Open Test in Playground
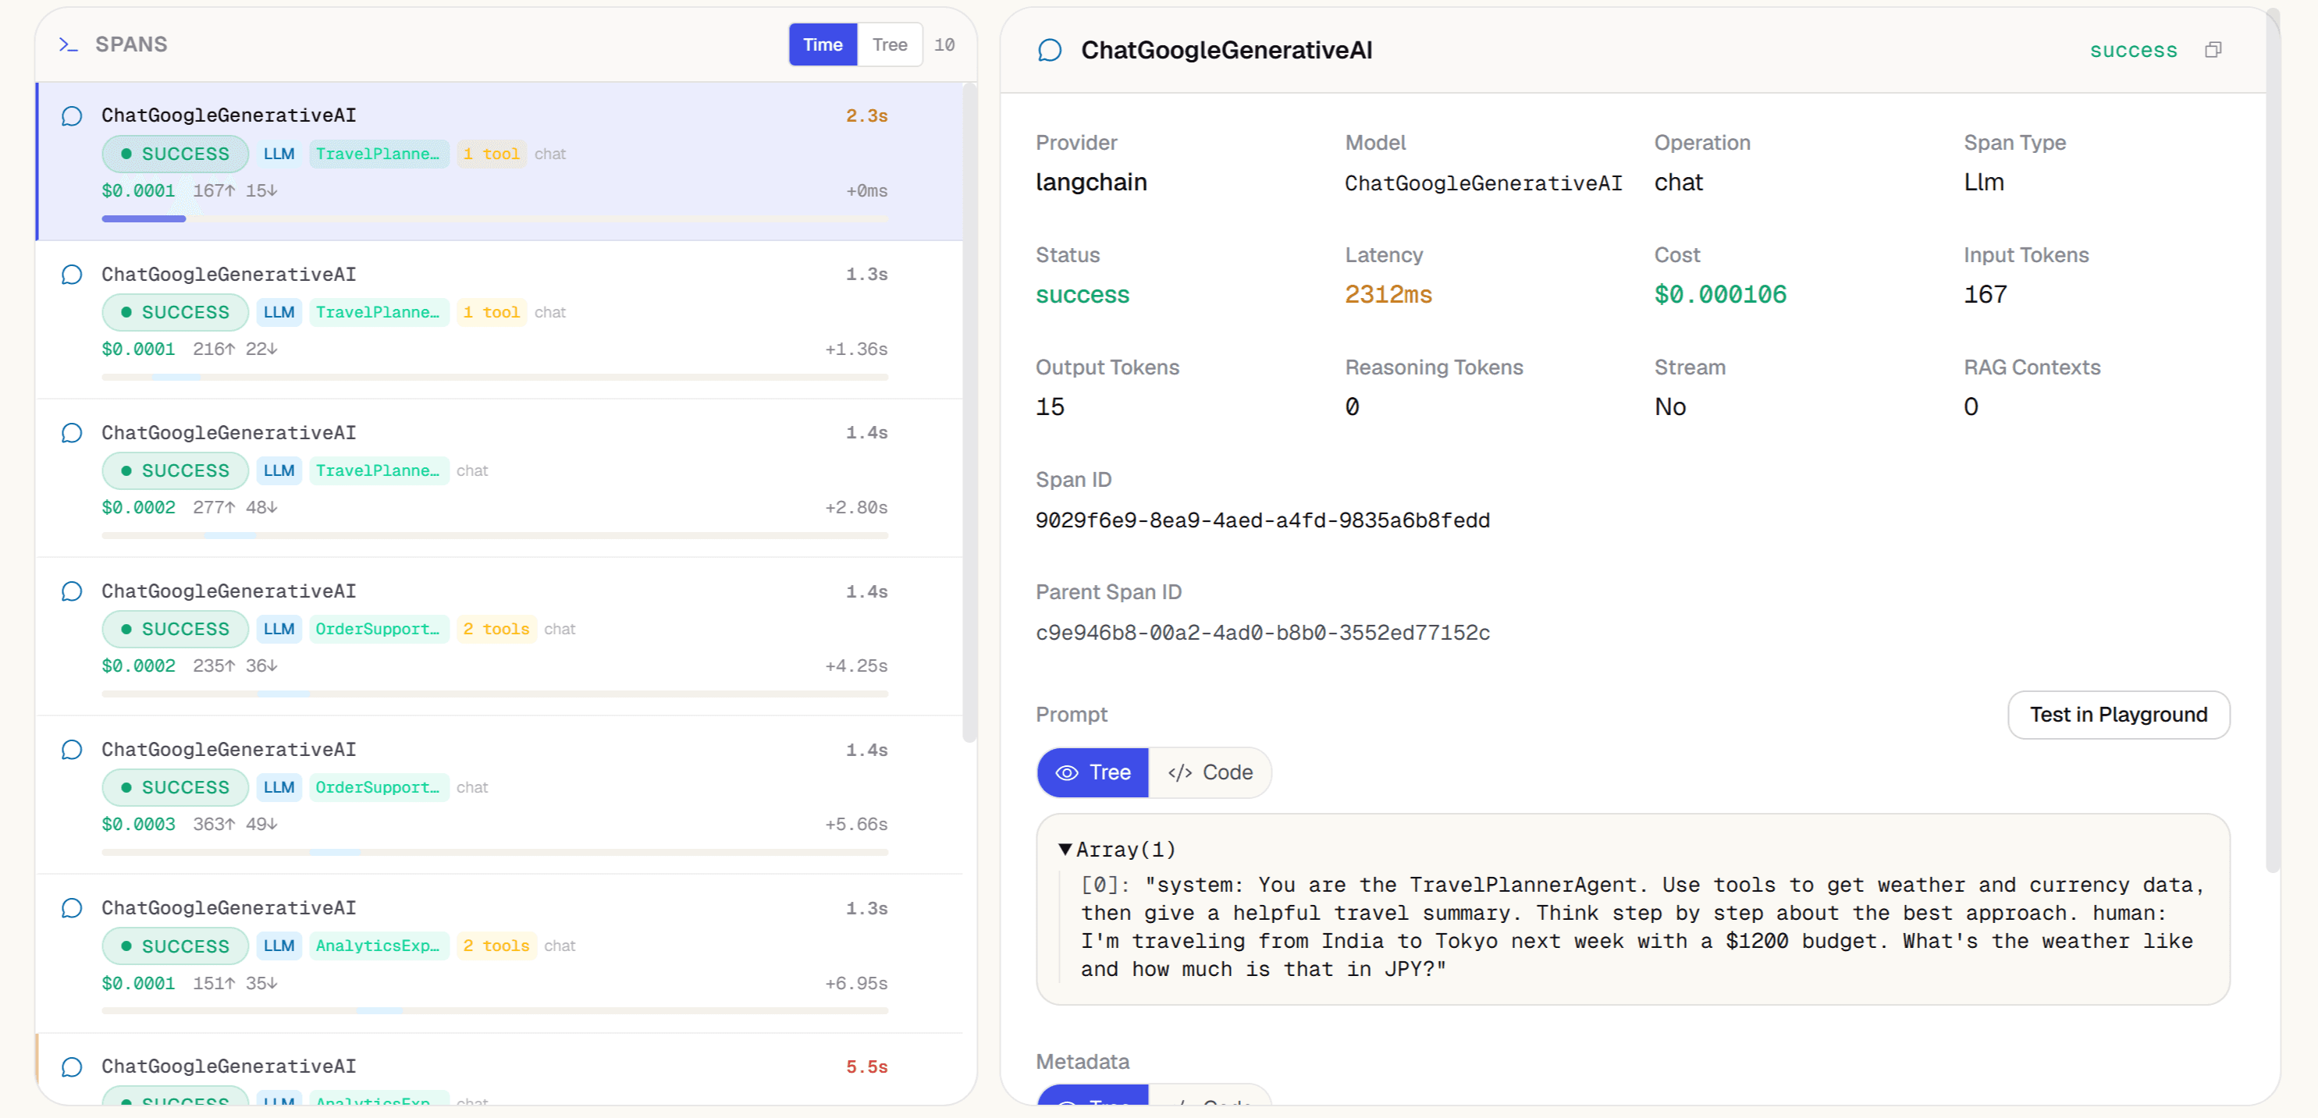 tap(2118, 715)
